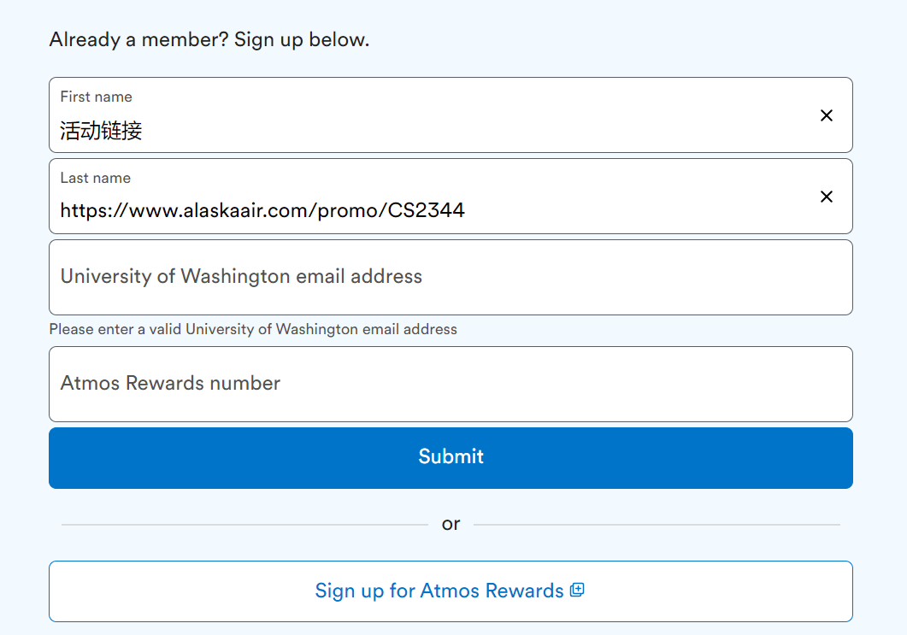Click the alaskaair.com promo URL text
This screenshot has width=907, height=635.
pyautogui.click(x=262, y=210)
